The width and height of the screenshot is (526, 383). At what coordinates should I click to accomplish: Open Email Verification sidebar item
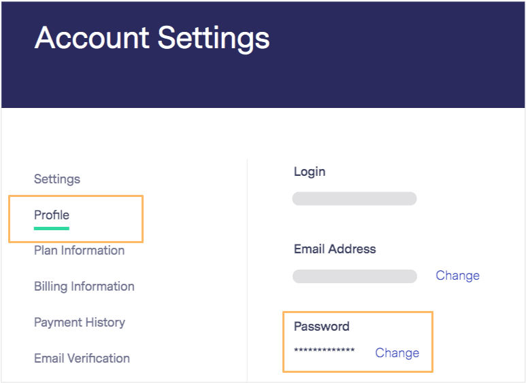[82, 359]
